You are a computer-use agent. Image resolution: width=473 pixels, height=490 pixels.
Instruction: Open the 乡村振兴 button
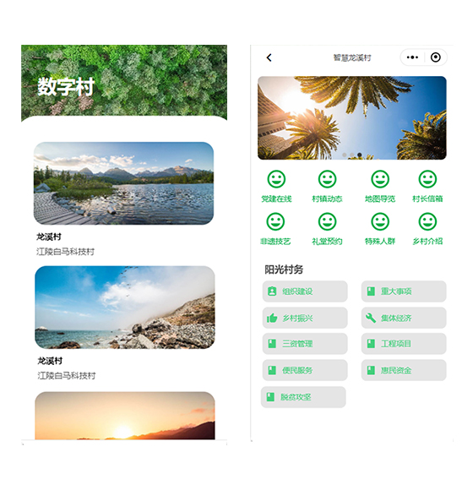[305, 318]
